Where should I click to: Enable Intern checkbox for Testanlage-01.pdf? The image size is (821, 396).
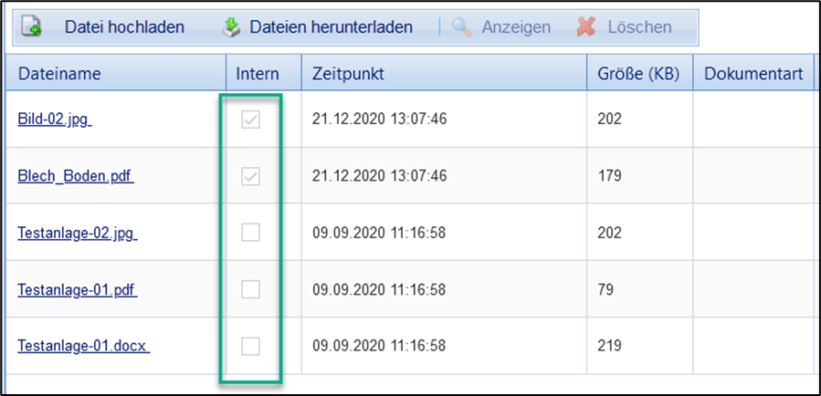coord(250,289)
